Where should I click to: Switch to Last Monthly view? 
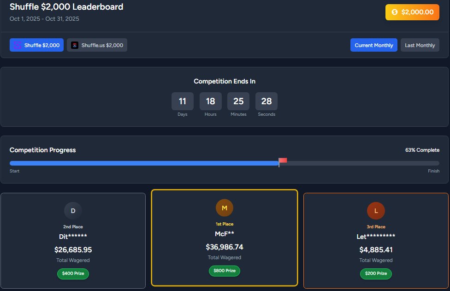420,45
